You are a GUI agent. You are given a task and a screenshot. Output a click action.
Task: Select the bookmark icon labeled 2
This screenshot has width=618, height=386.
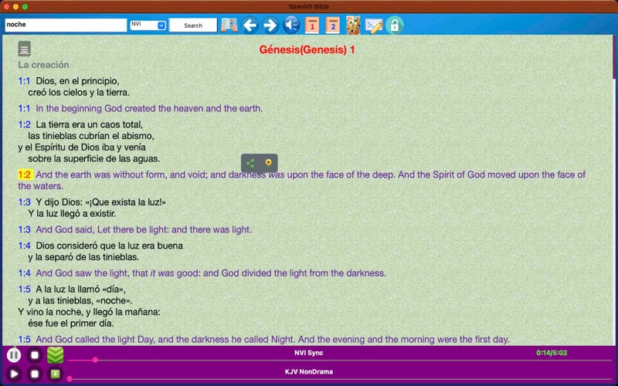pyautogui.click(x=333, y=25)
